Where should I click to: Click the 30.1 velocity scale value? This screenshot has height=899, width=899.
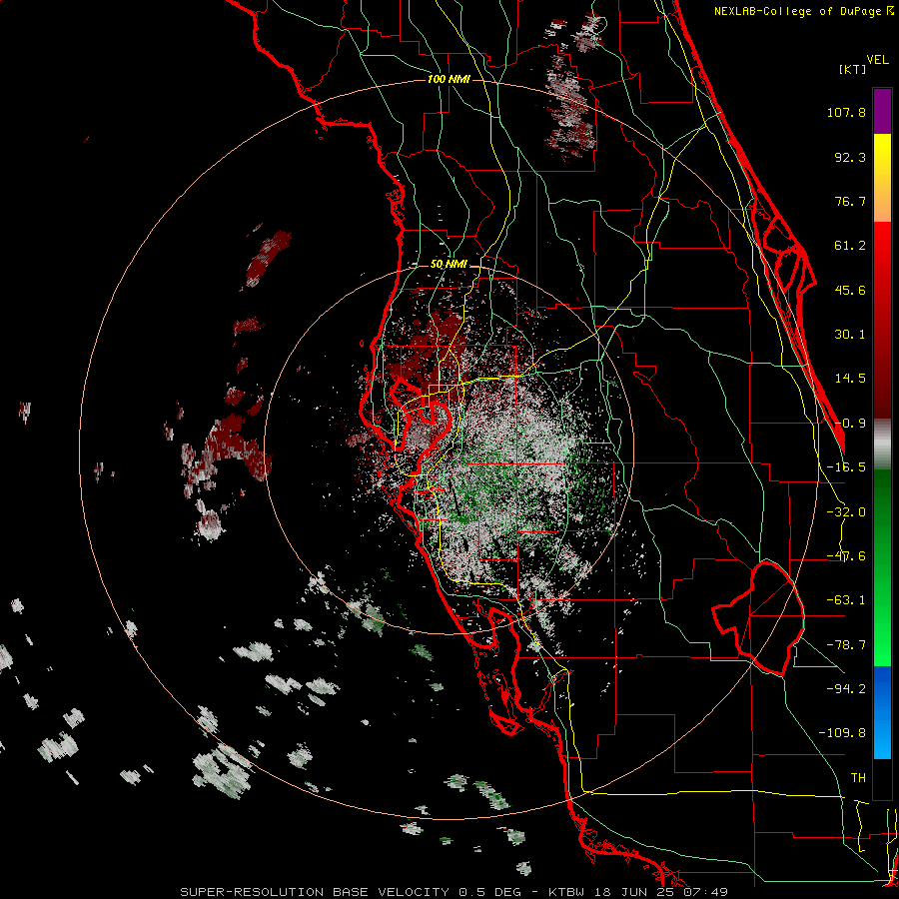click(x=850, y=335)
